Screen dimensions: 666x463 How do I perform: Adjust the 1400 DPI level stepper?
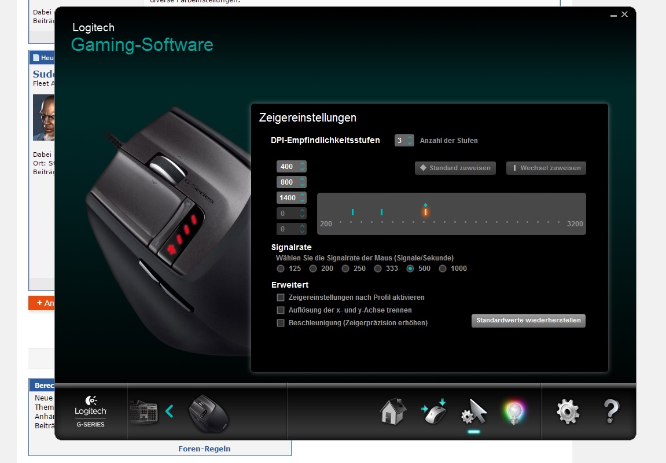(x=303, y=197)
